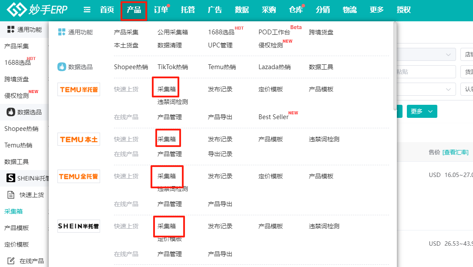
Task: Click the 查看汇率 link
Action: click(x=455, y=152)
